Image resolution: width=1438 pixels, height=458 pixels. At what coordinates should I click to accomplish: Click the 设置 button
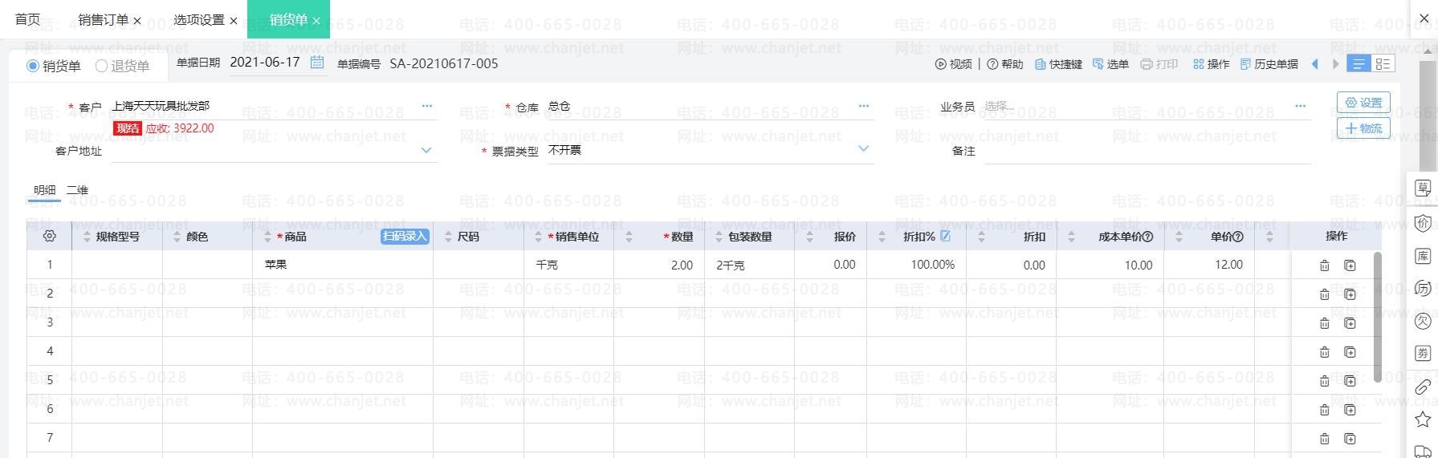[x=1363, y=103]
